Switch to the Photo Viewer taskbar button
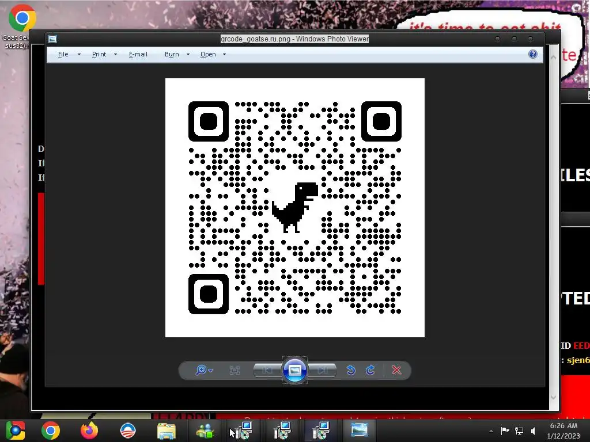590x442 pixels. (x=360, y=430)
